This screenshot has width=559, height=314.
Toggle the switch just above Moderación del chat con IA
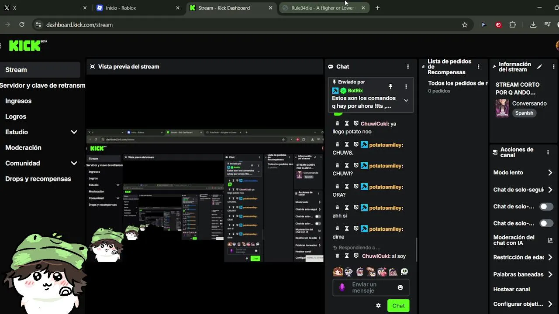coord(546,223)
